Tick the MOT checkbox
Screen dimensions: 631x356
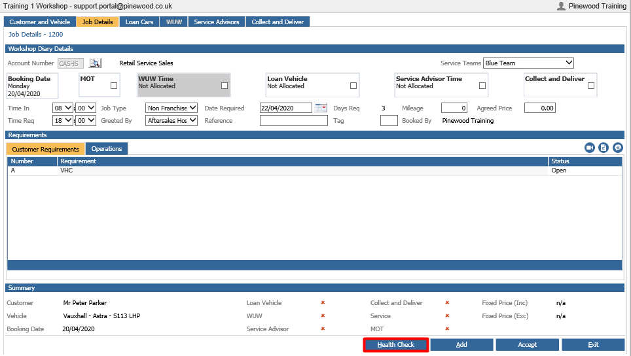pos(114,86)
